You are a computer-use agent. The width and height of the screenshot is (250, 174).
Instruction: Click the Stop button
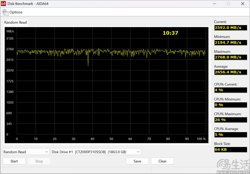pyautogui.click(x=39, y=161)
